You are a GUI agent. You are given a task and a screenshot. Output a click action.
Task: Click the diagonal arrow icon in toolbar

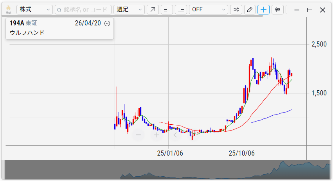coord(153,10)
